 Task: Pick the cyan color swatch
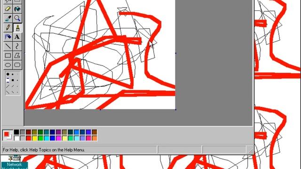coord(47,138)
